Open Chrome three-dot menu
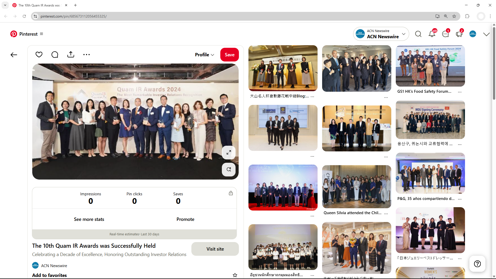 (490, 16)
